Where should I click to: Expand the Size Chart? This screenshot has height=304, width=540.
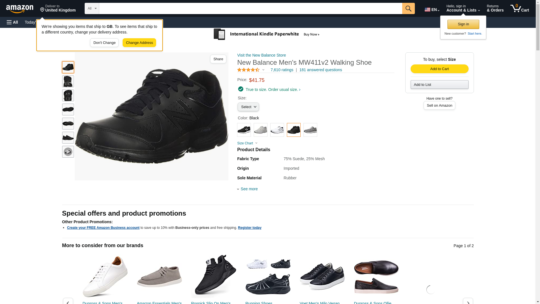tap(247, 143)
